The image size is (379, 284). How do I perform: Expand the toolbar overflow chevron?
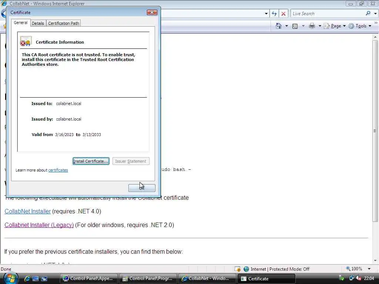[376, 23]
